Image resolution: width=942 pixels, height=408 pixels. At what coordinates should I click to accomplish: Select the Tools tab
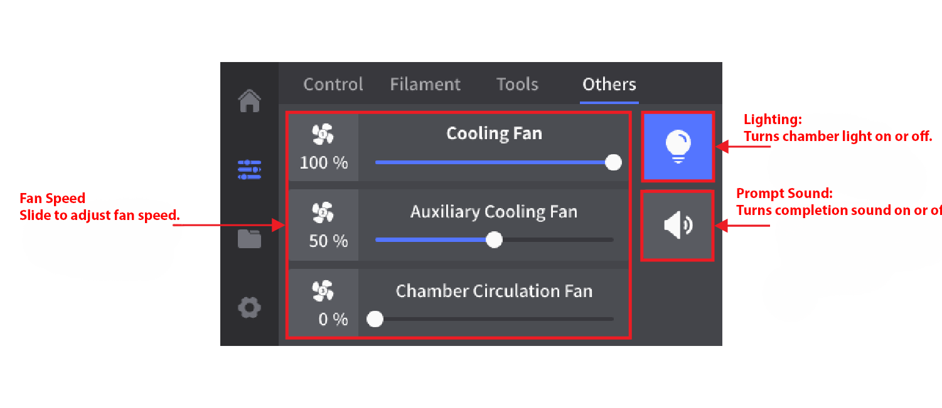click(516, 84)
